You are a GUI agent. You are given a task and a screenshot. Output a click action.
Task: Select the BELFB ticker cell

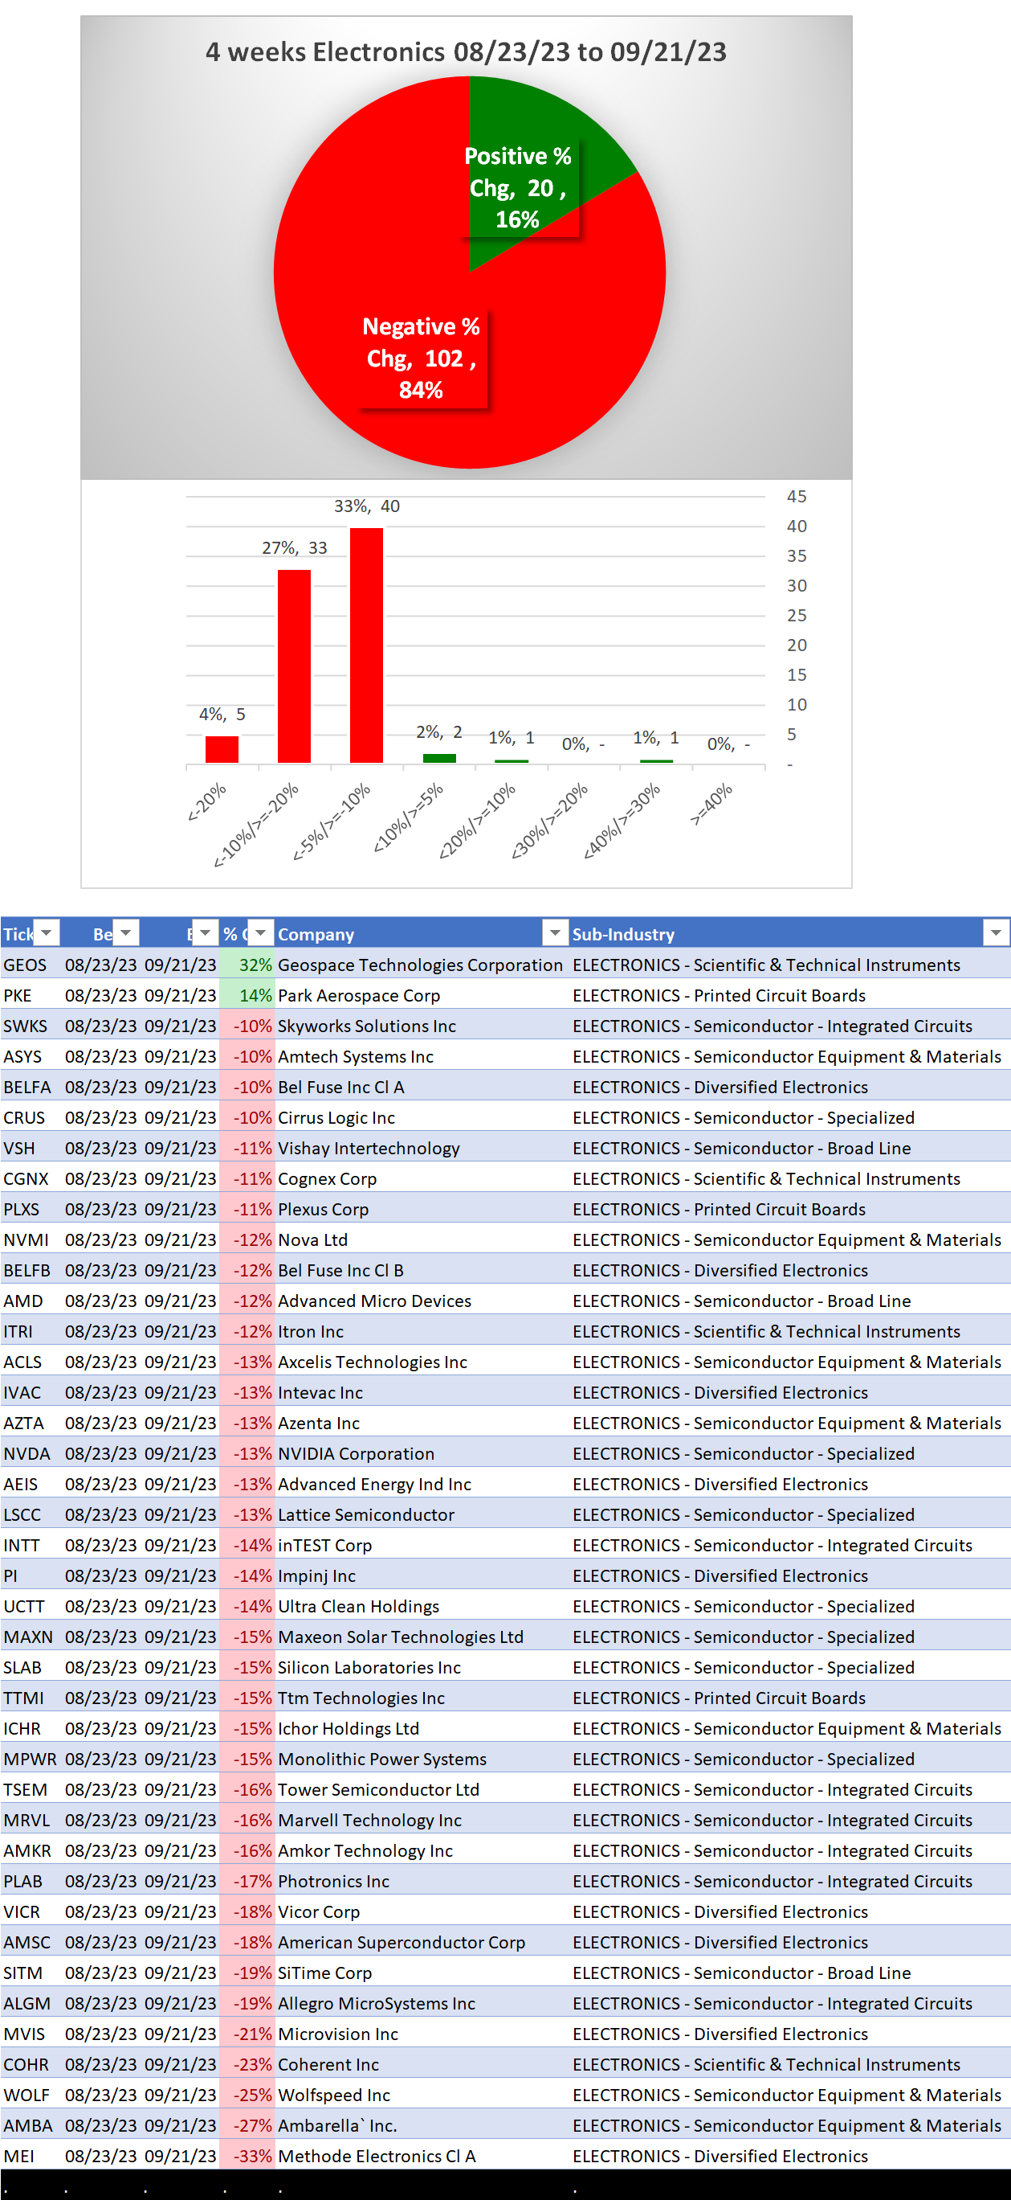(x=31, y=1270)
